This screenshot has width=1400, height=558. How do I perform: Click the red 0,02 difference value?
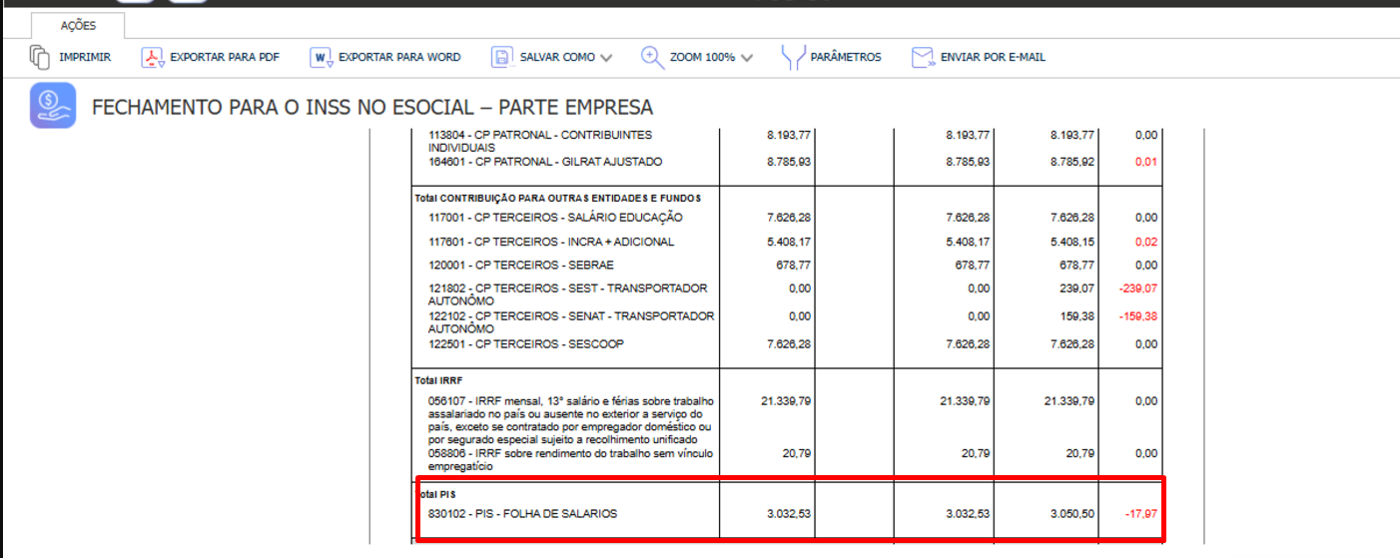pos(1145,242)
